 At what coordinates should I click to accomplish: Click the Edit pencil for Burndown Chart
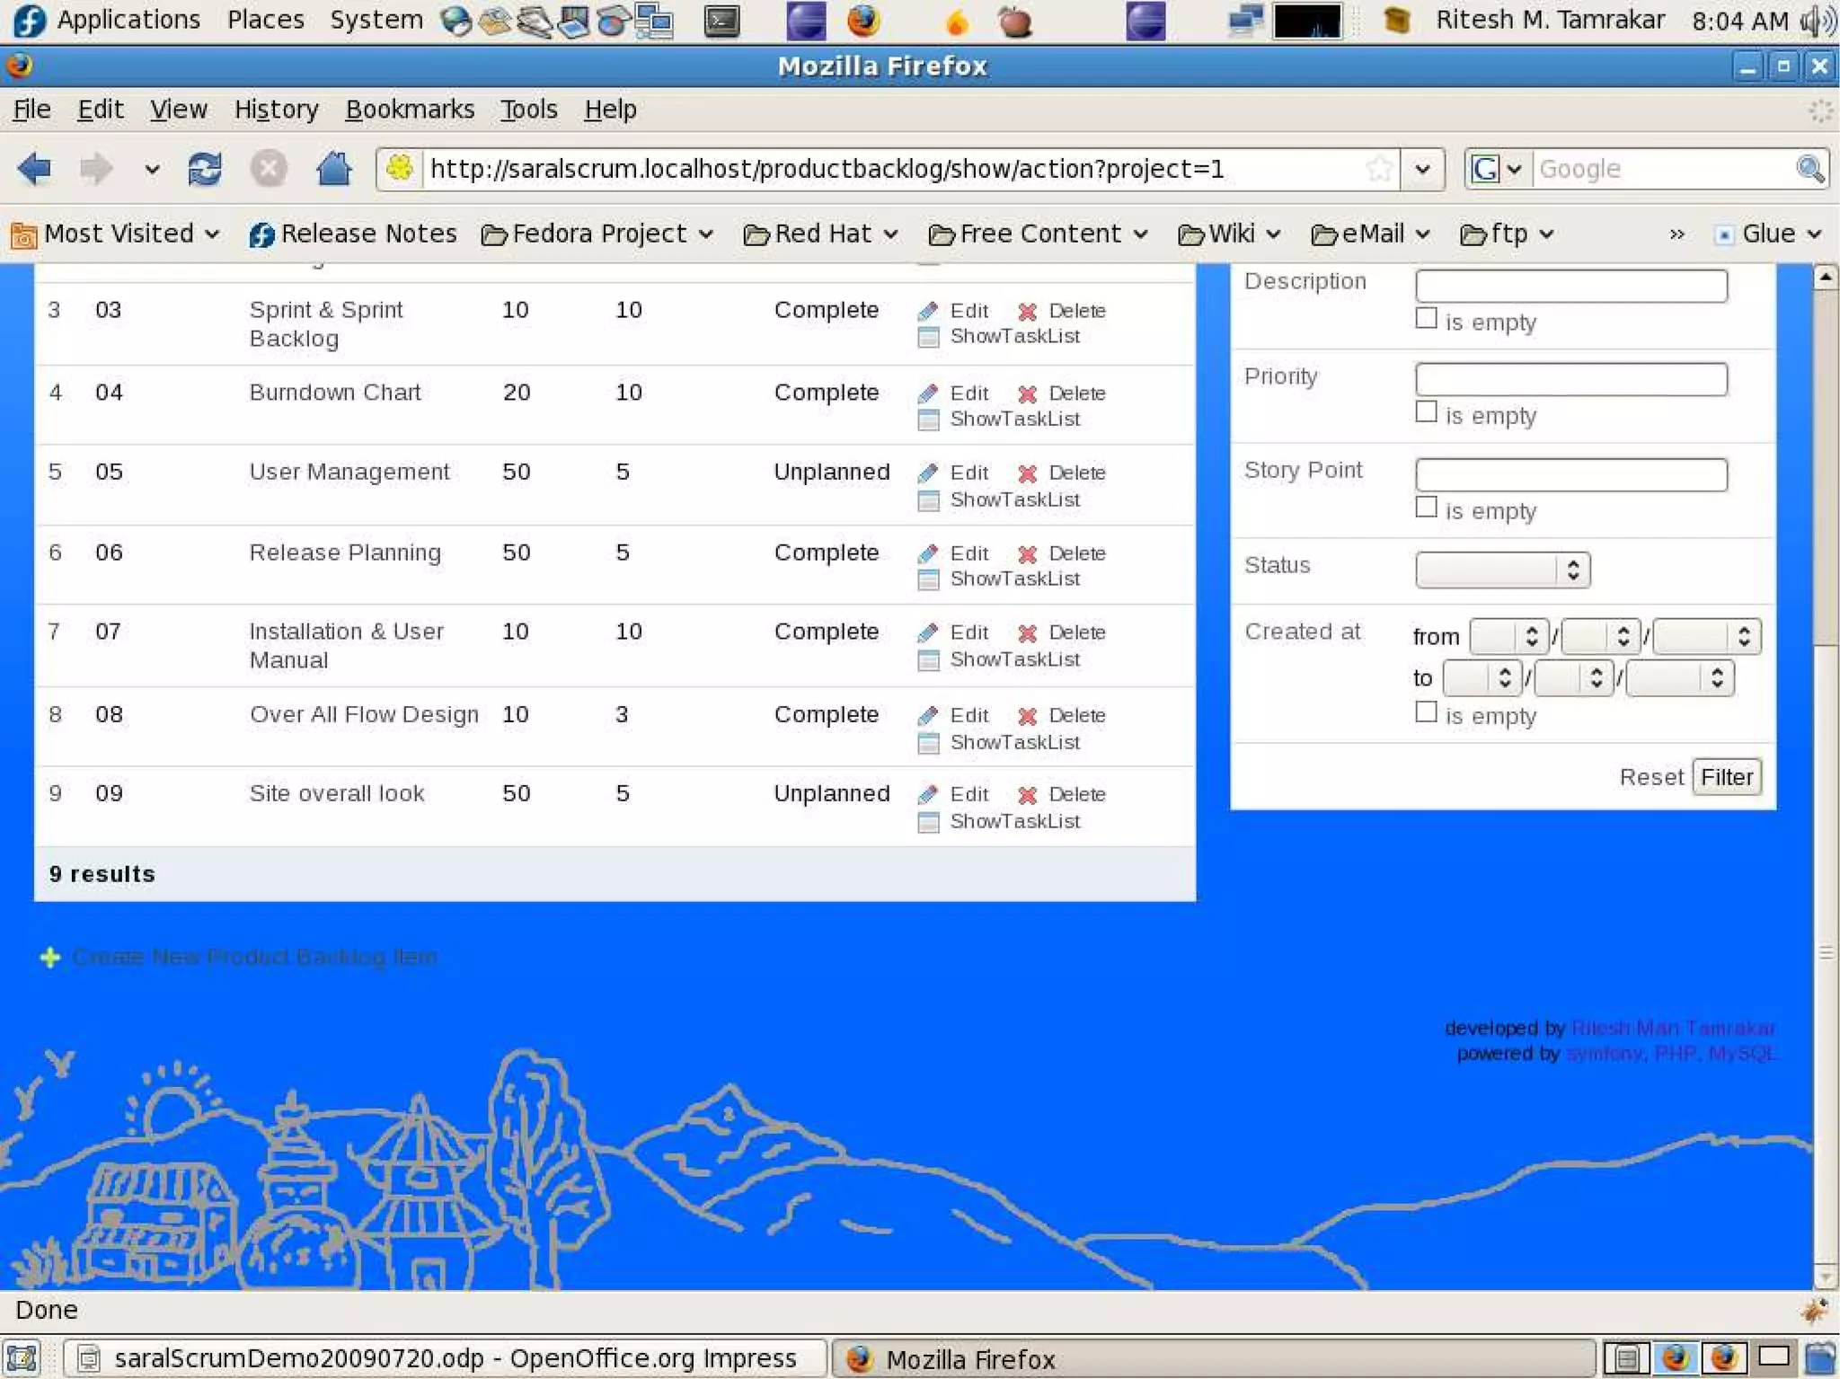pyautogui.click(x=928, y=393)
